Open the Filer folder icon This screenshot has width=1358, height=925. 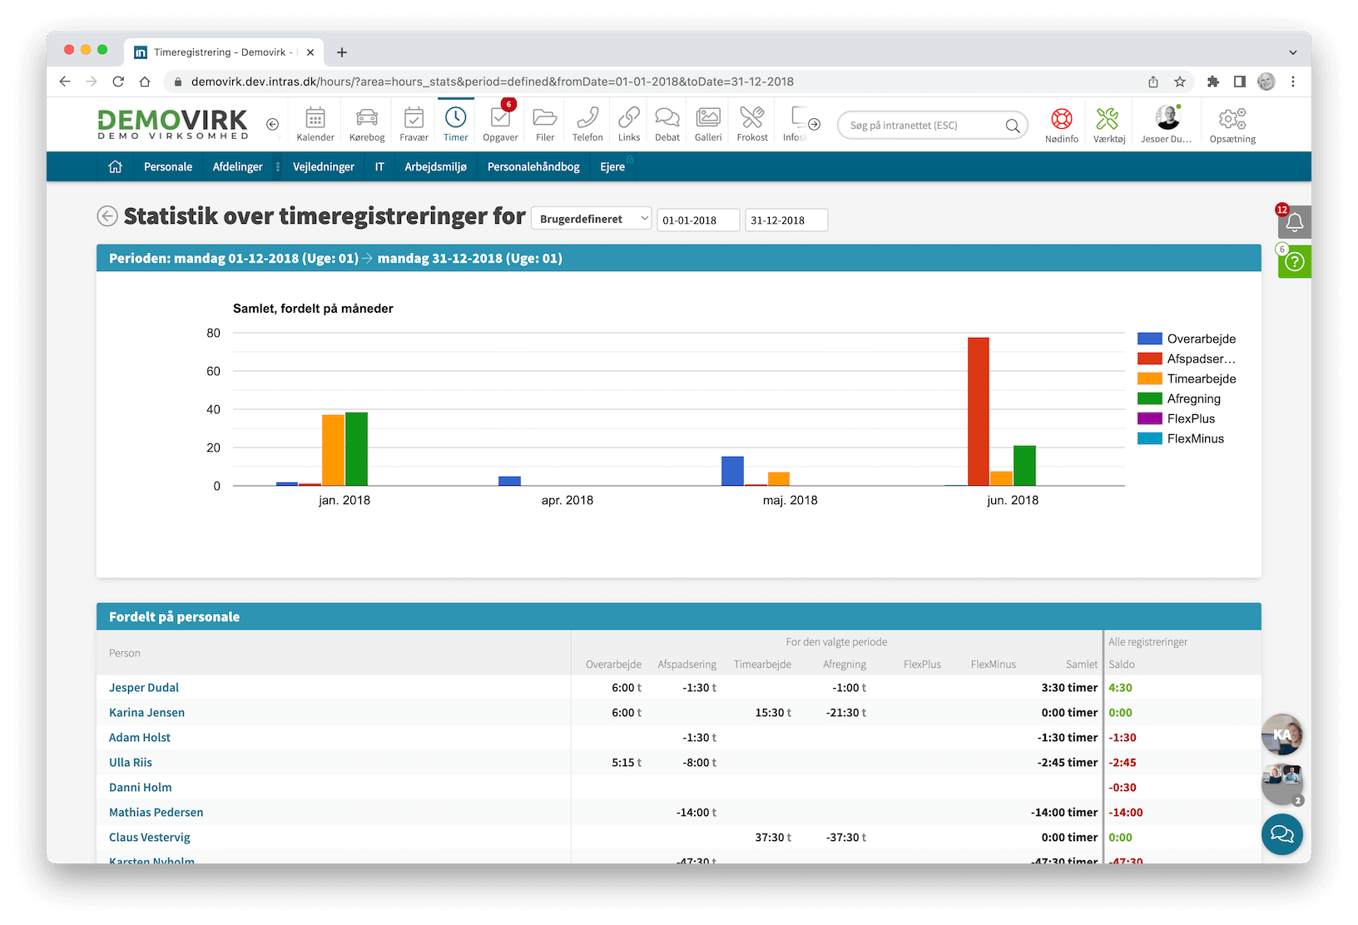[x=545, y=124]
